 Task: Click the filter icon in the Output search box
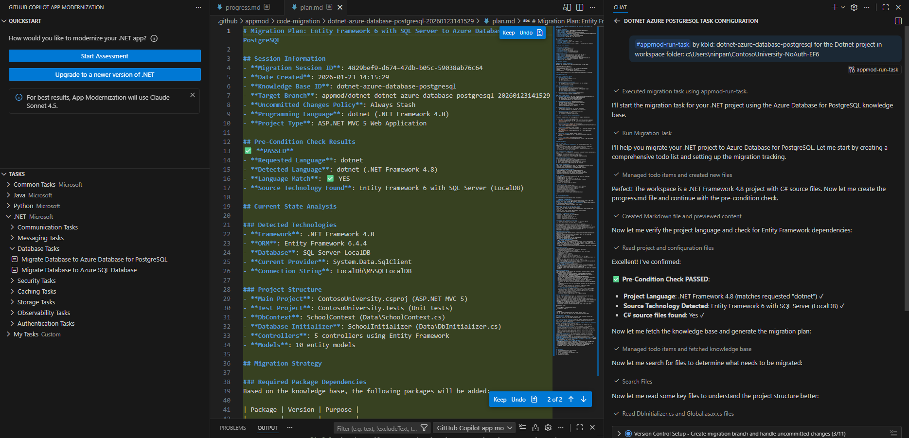point(424,428)
